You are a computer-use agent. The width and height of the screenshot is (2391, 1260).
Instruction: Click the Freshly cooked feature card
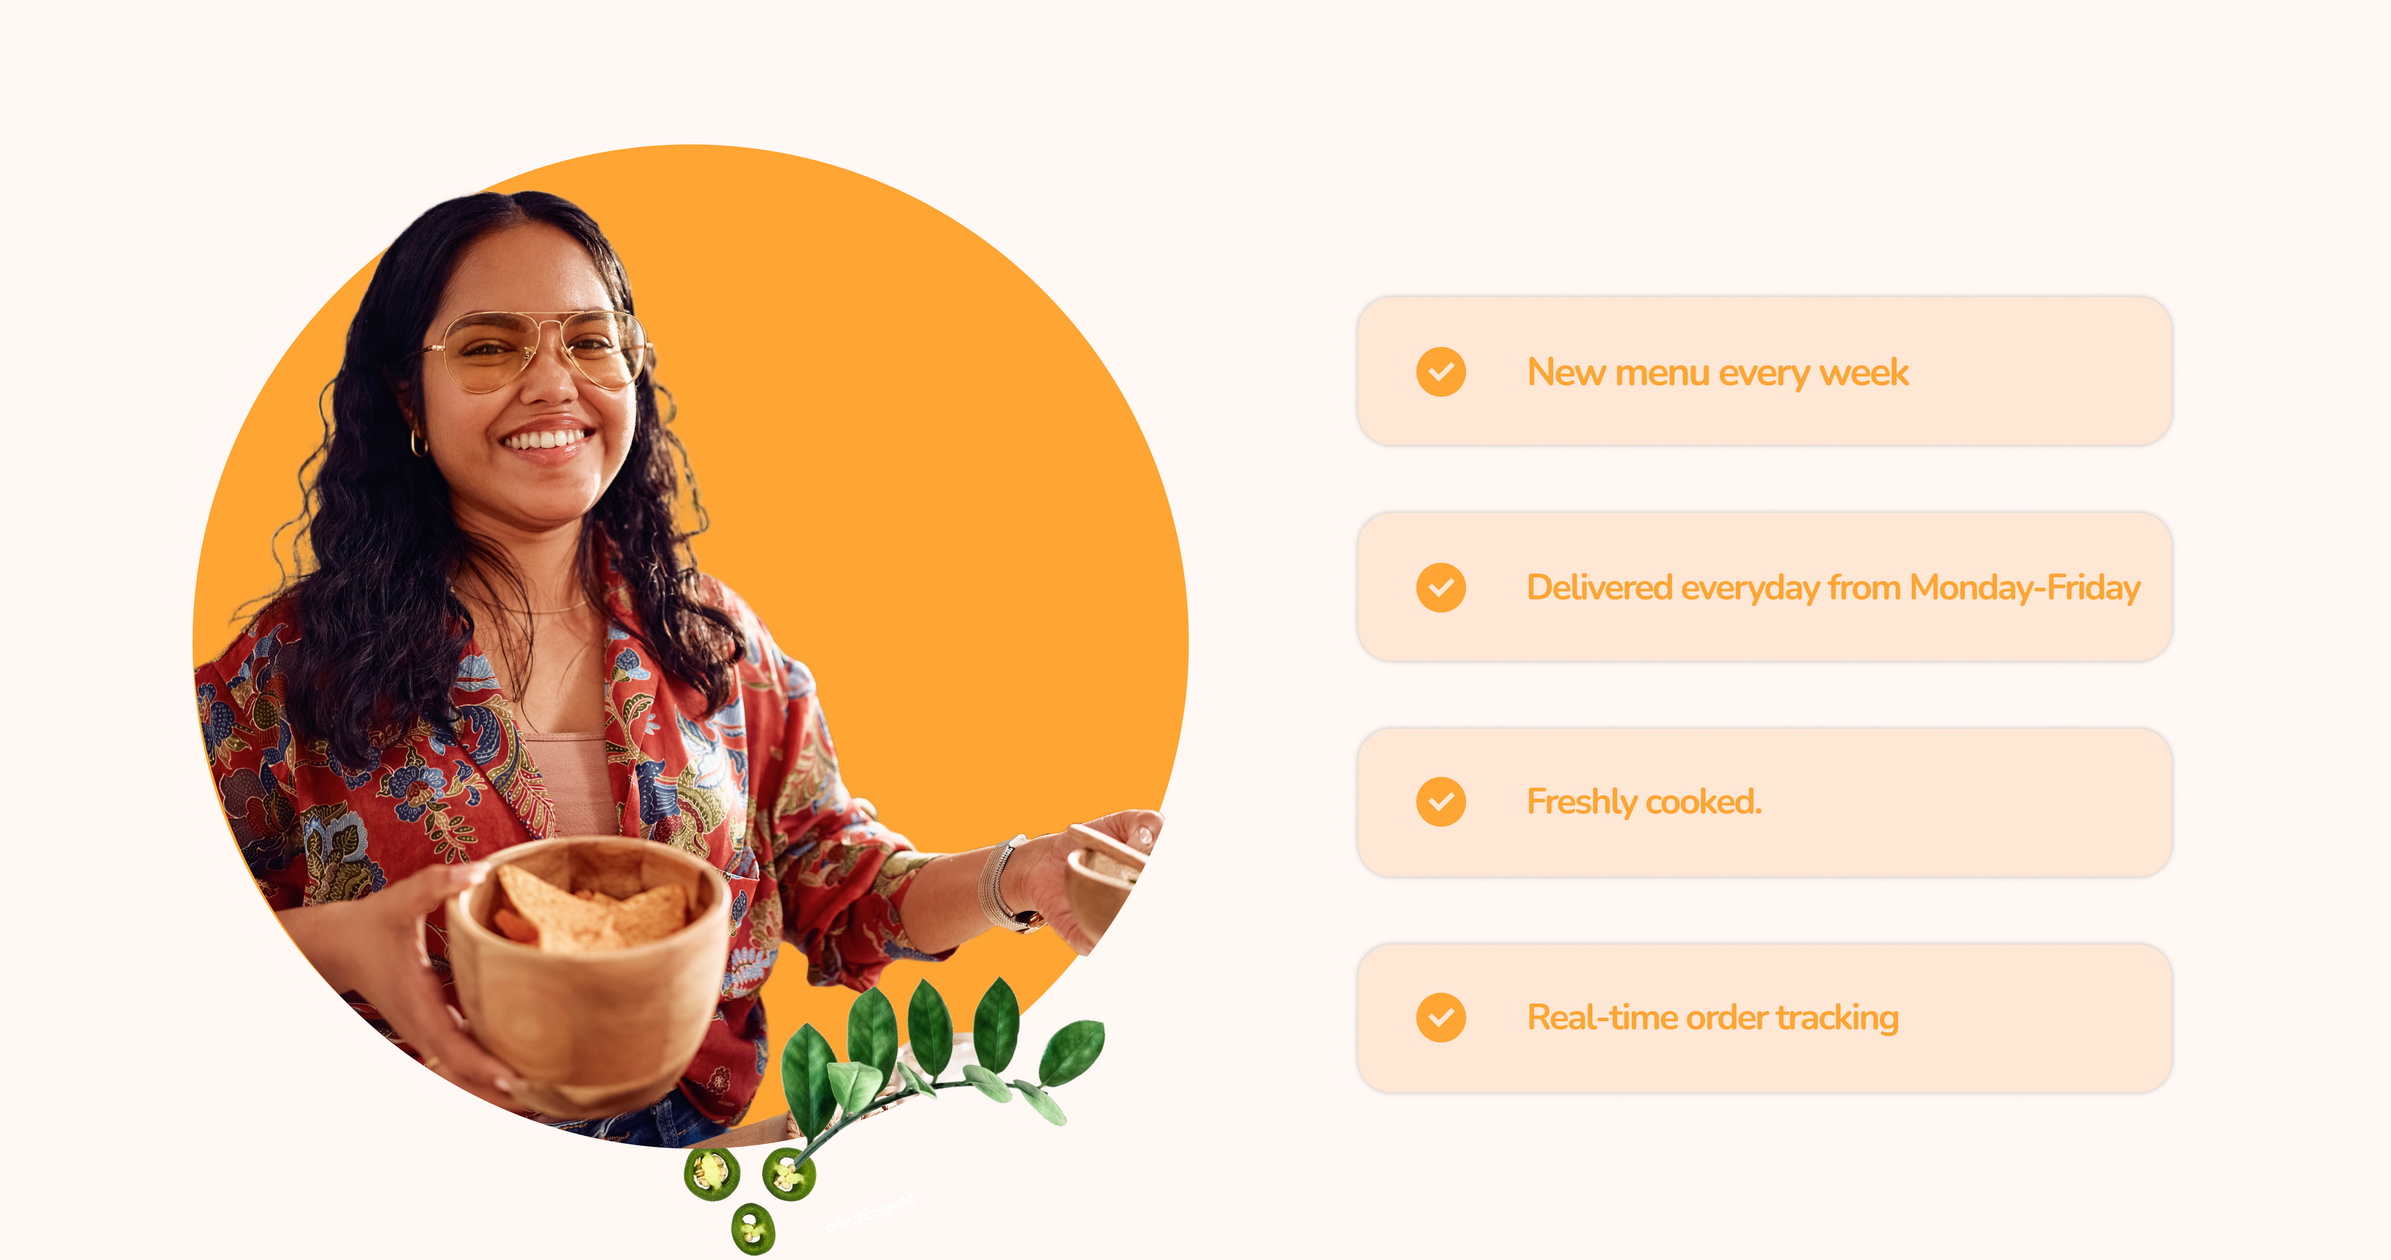pos(1765,802)
